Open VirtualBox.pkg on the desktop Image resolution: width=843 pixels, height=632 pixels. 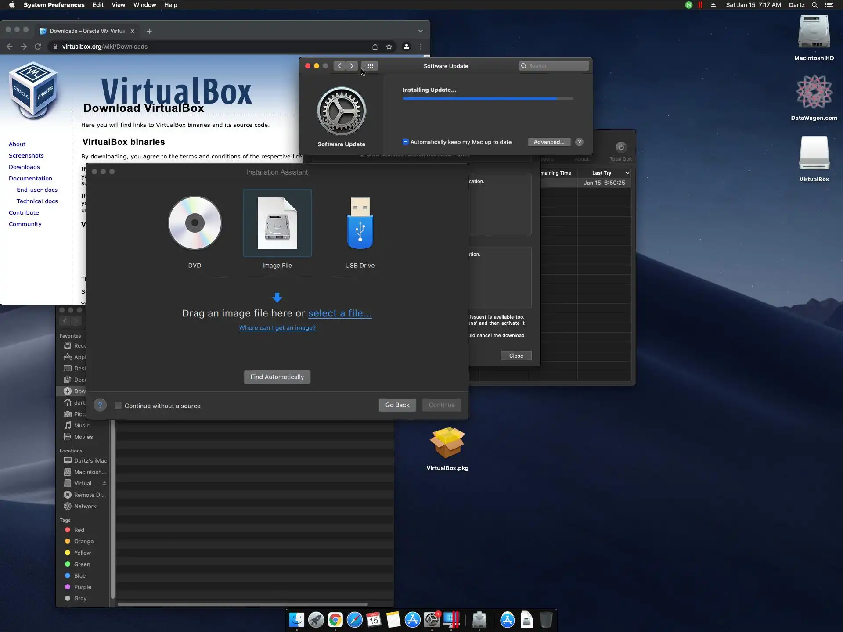tap(447, 443)
